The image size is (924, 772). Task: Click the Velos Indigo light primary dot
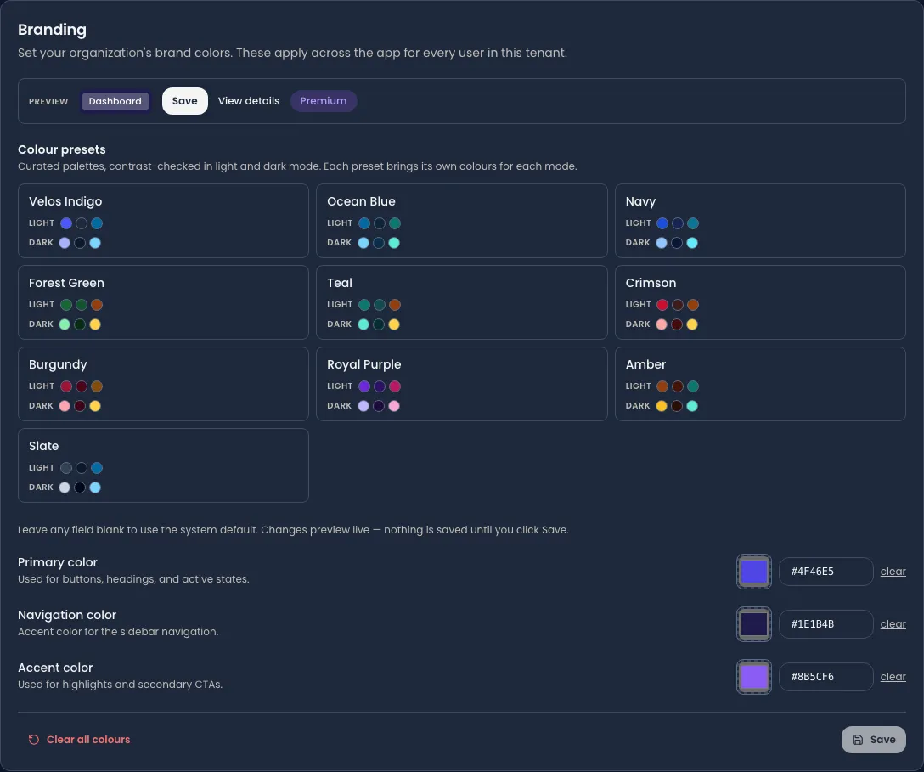(66, 223)
